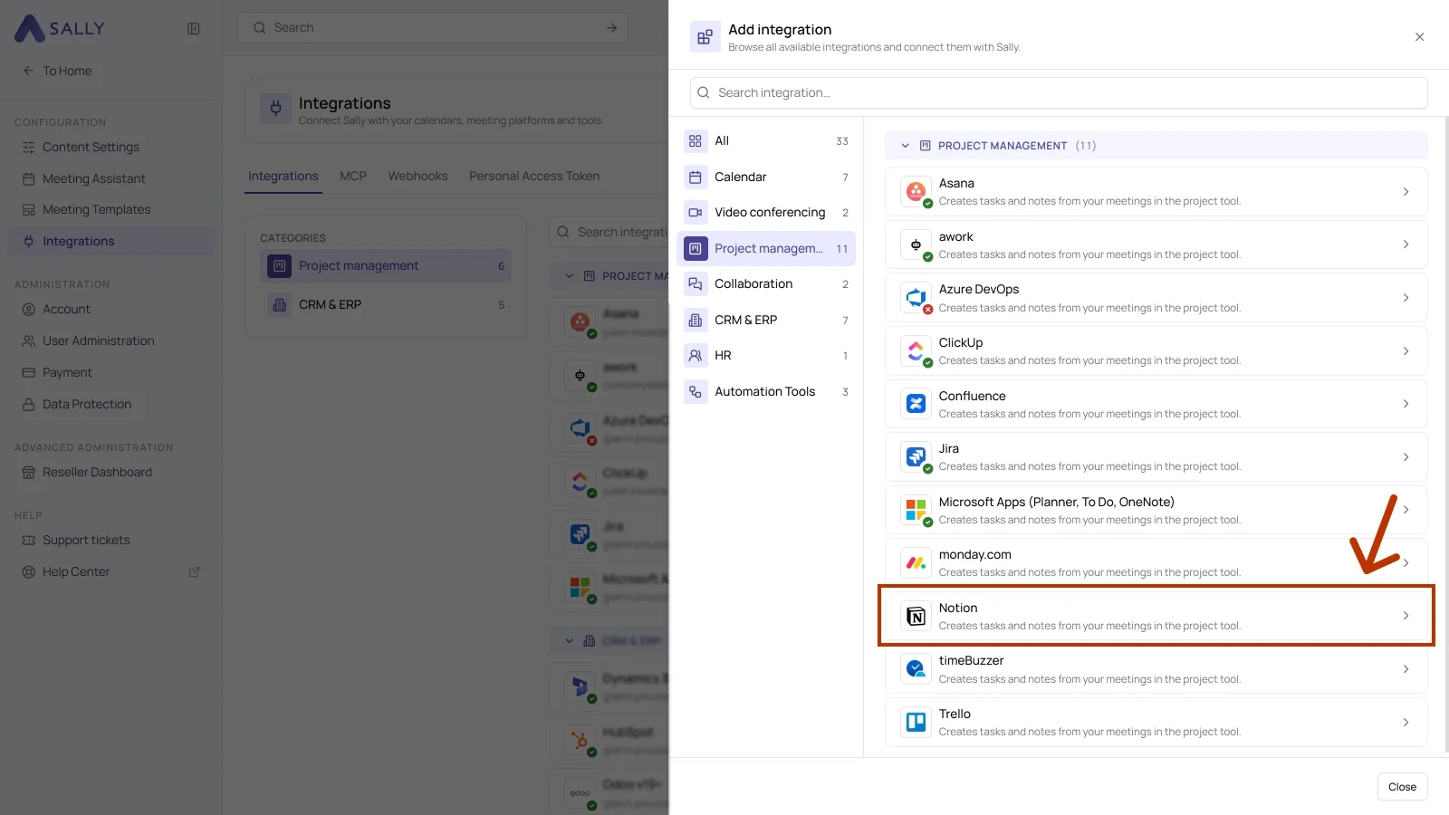Open ClickUp details via its right chevron
The image size is (1449, 815).
click(x=1406, y=351)
